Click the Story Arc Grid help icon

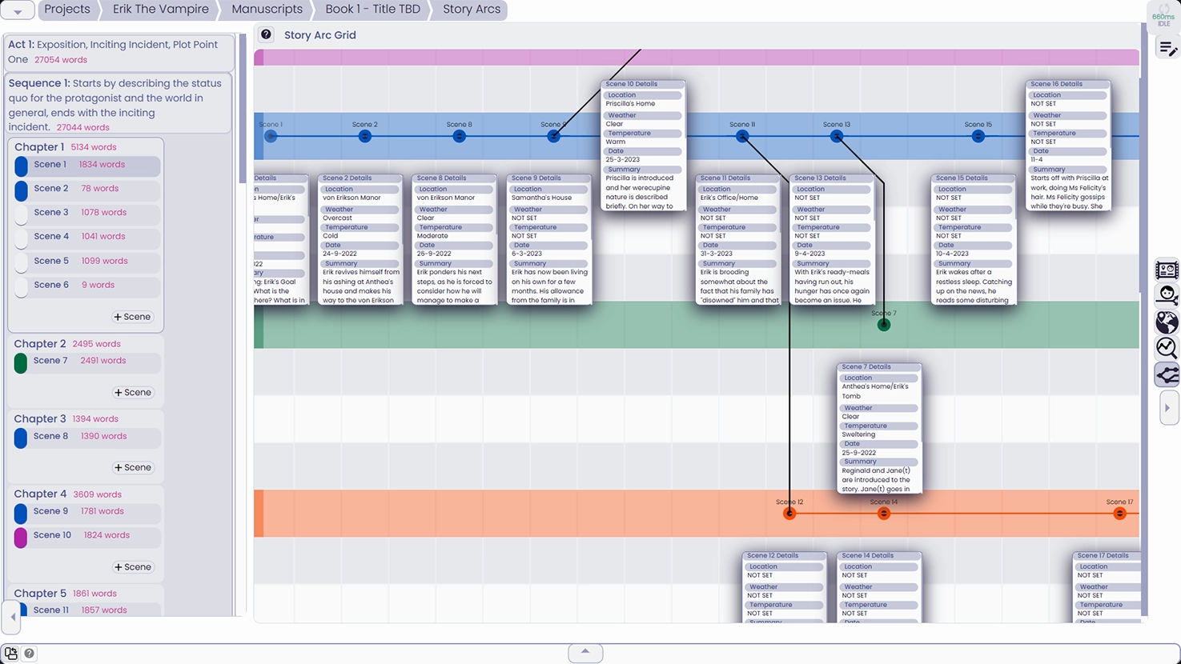(x=267, y=34)
